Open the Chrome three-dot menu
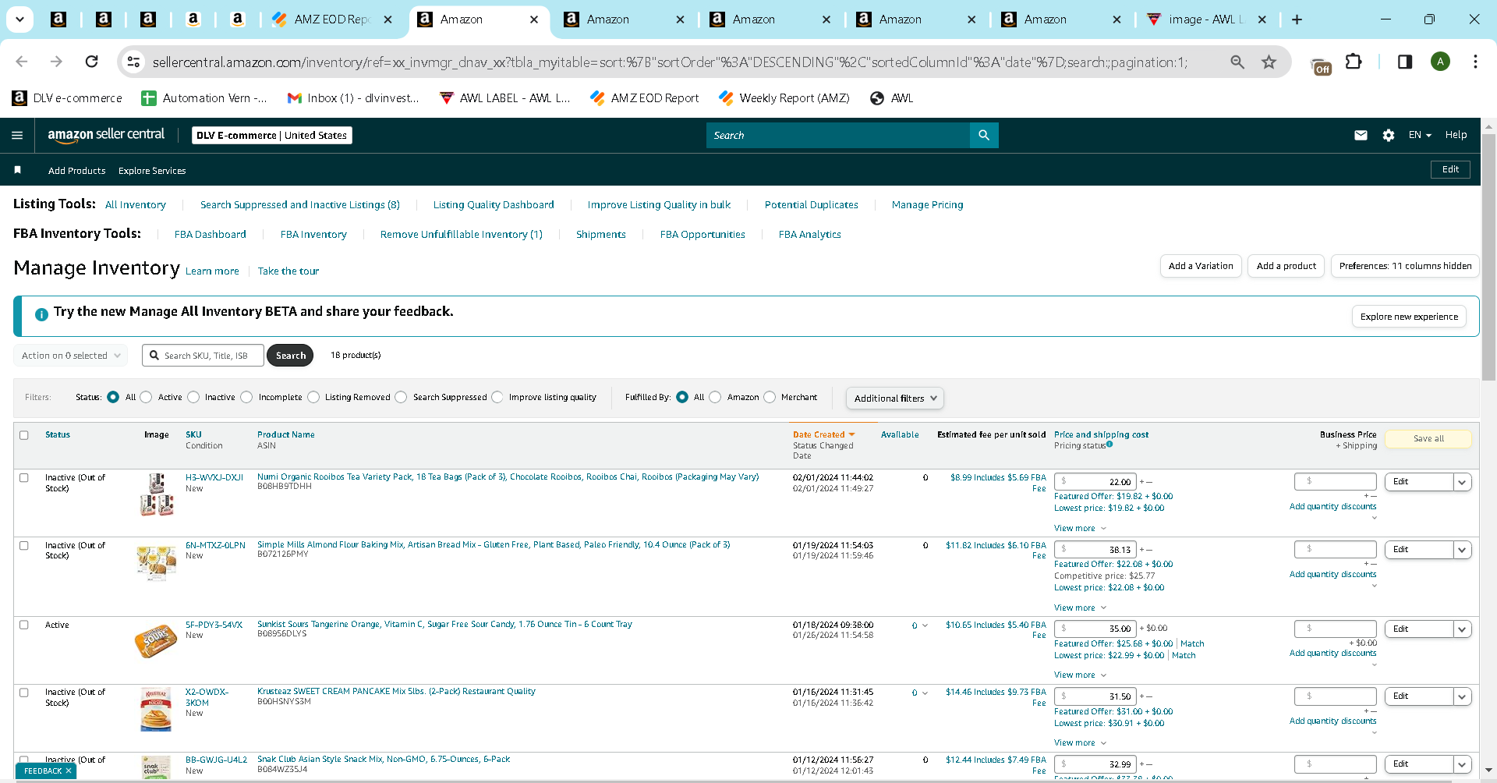Viewport: 1497px width, 783px height. click(x=1475, y=62)
